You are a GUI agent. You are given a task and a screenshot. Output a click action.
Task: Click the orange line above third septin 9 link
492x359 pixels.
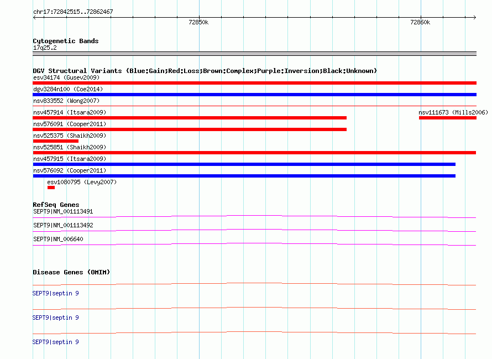coord(254,332)
